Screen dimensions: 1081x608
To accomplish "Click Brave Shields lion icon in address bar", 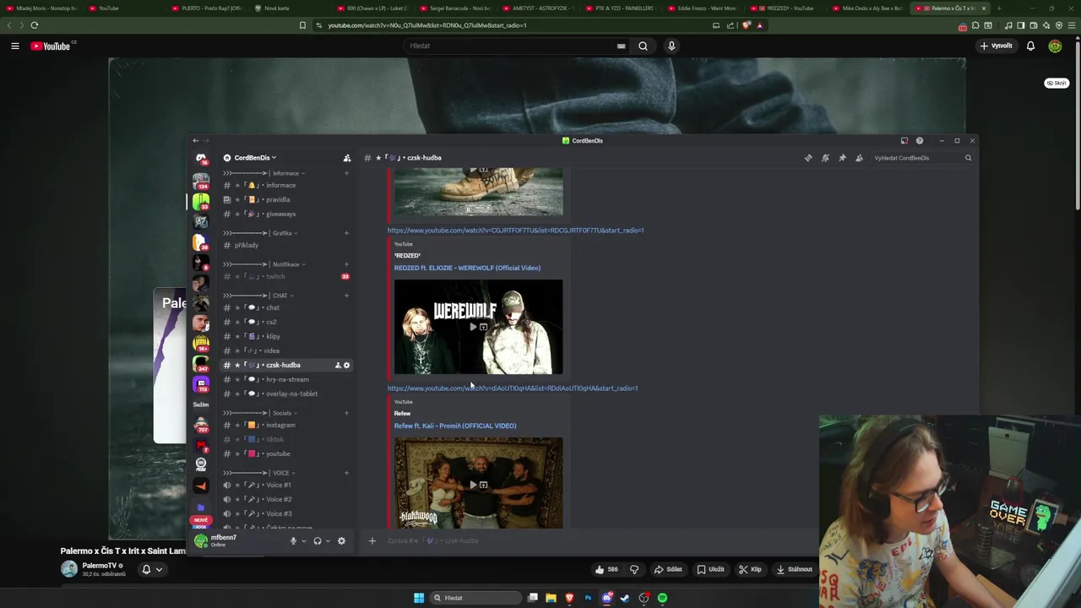I will (746, 25).
